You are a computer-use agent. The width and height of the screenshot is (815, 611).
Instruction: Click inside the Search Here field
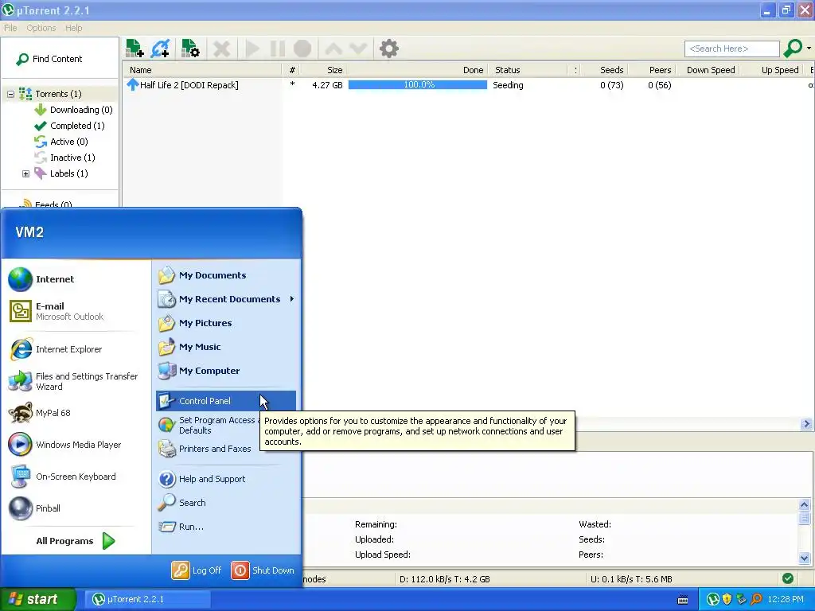click(x=732, y=49)
